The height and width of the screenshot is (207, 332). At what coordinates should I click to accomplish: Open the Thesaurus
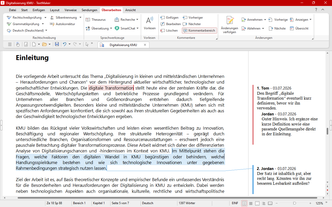[x=96, y=20]
